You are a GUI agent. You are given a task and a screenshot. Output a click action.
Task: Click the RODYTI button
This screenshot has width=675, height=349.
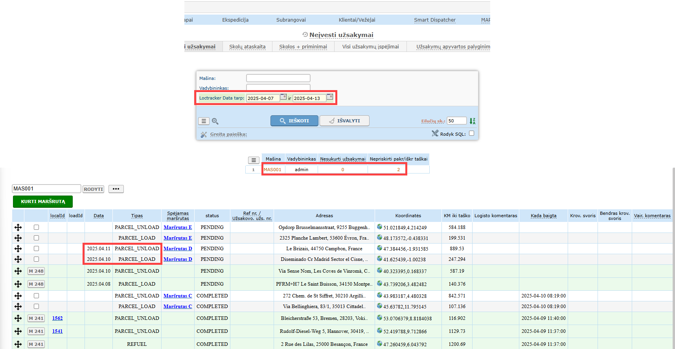click(94, 189)
